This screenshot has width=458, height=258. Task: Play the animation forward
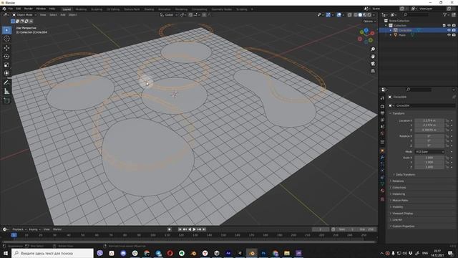click(194, 229)
